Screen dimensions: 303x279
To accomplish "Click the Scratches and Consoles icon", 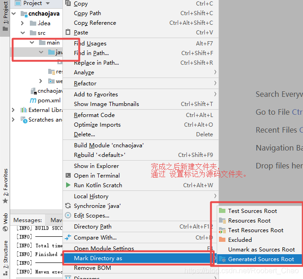I will click(24, 120).
